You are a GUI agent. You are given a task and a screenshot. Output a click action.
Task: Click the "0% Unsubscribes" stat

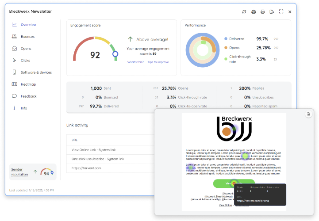tap(259, 97)
